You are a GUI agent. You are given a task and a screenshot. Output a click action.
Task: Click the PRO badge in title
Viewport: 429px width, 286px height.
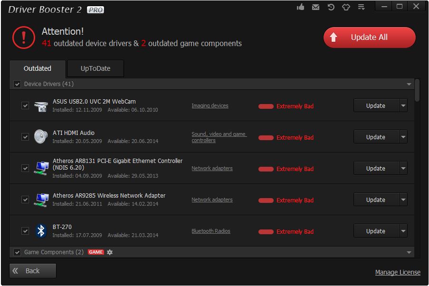tap(95, 10)
